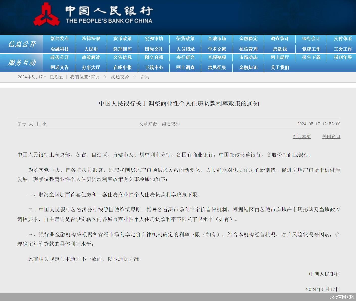Set font size to medium (中)

pyautogui.click(x=38, y=124)
